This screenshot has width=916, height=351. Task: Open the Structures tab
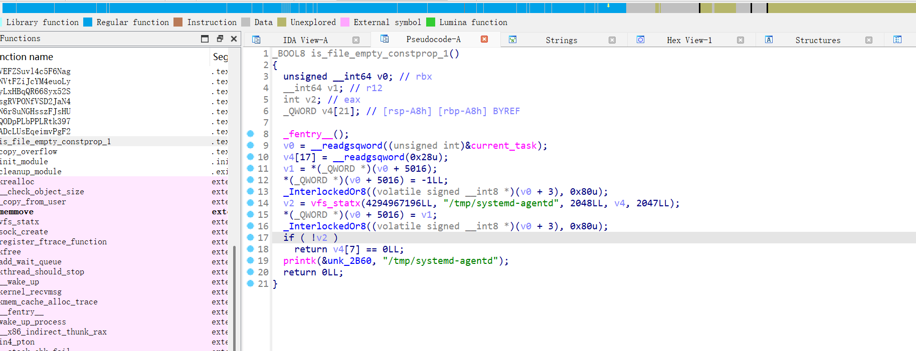click(817, 40)
